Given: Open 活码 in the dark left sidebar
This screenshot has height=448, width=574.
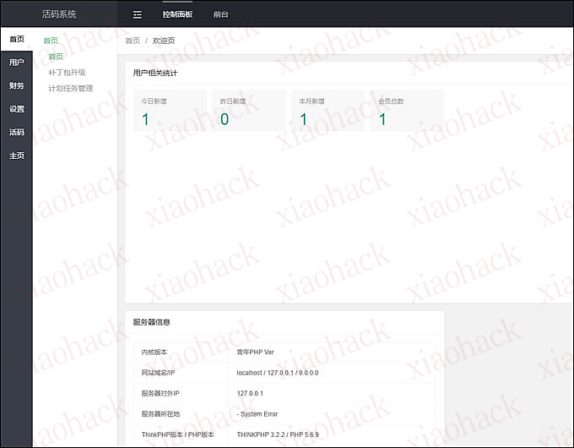Looking at the screenshot, I should coord(16,133).
